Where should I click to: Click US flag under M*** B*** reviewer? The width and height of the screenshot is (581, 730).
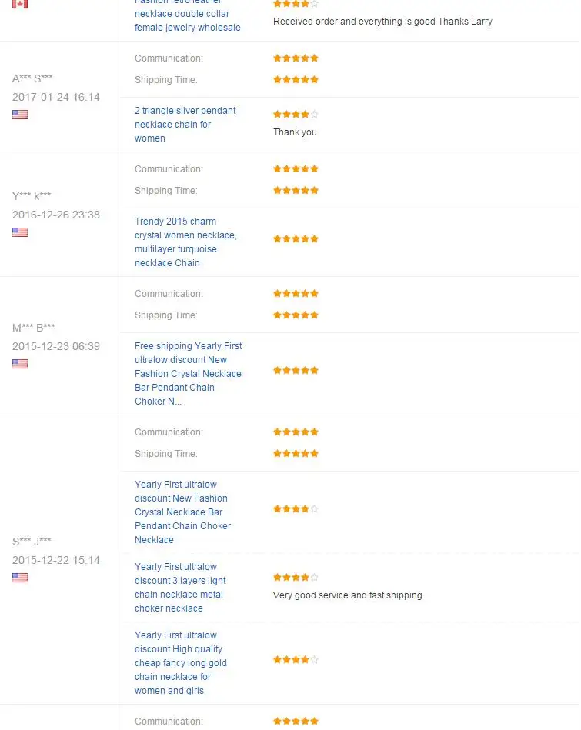20,364
